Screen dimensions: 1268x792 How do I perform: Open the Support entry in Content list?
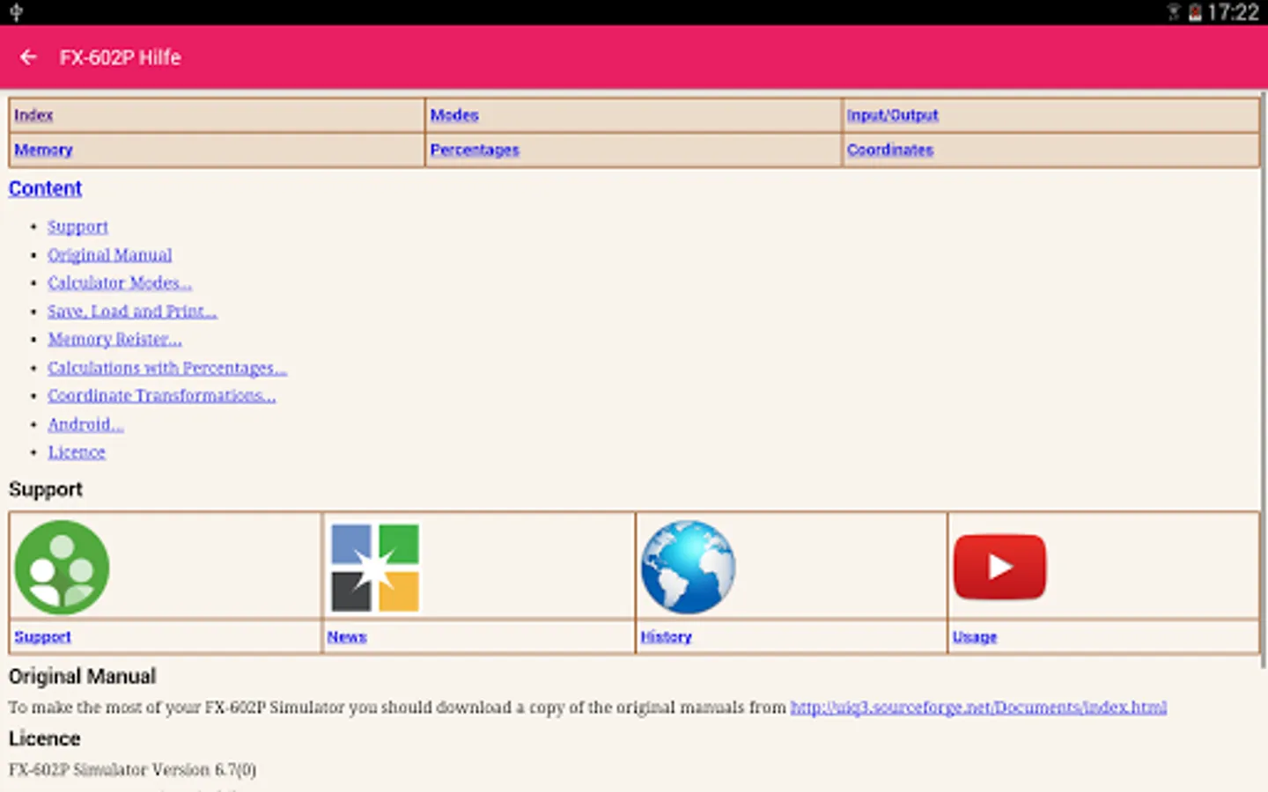coord(77,227)
